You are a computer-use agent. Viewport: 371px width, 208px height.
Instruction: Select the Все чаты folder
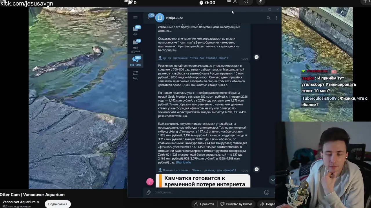[135, 61]
